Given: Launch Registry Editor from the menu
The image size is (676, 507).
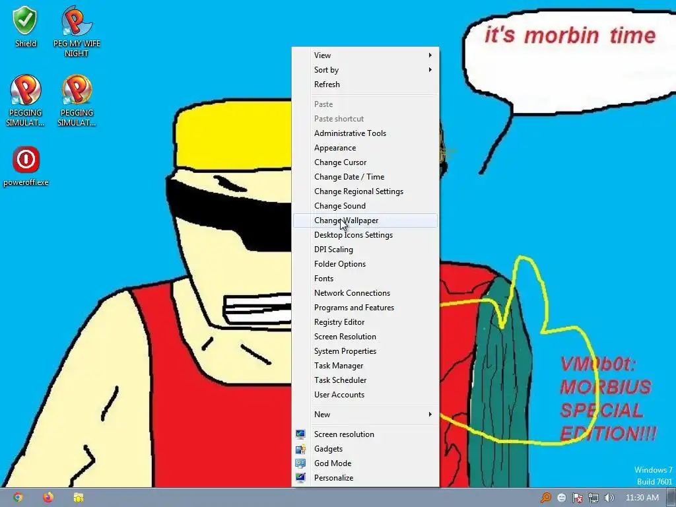Looking at the screenshot, I should [366, 322].
